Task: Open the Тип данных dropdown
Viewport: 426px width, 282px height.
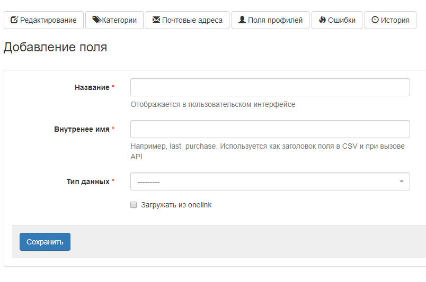Action: 270,181
